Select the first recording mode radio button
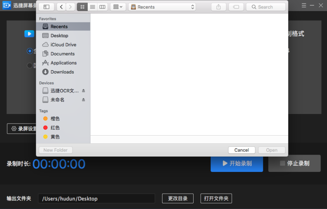 point(30,51)
